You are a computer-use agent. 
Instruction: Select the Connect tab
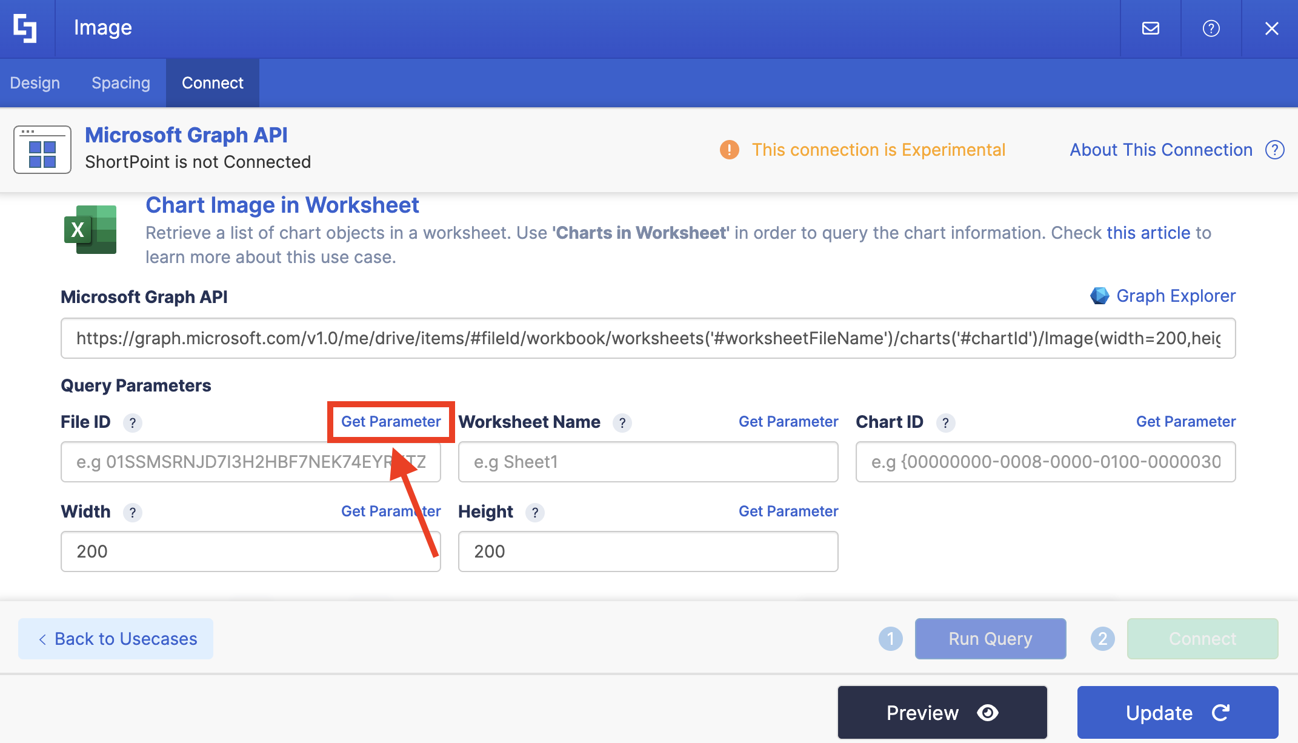[x=213, y=83]
